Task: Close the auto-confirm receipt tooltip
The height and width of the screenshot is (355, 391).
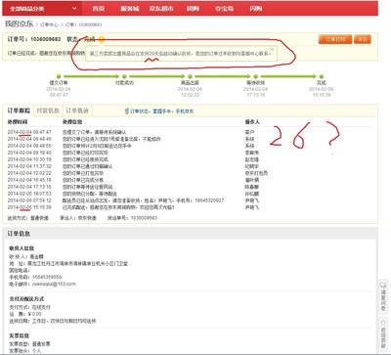Action: pos(272,49)
